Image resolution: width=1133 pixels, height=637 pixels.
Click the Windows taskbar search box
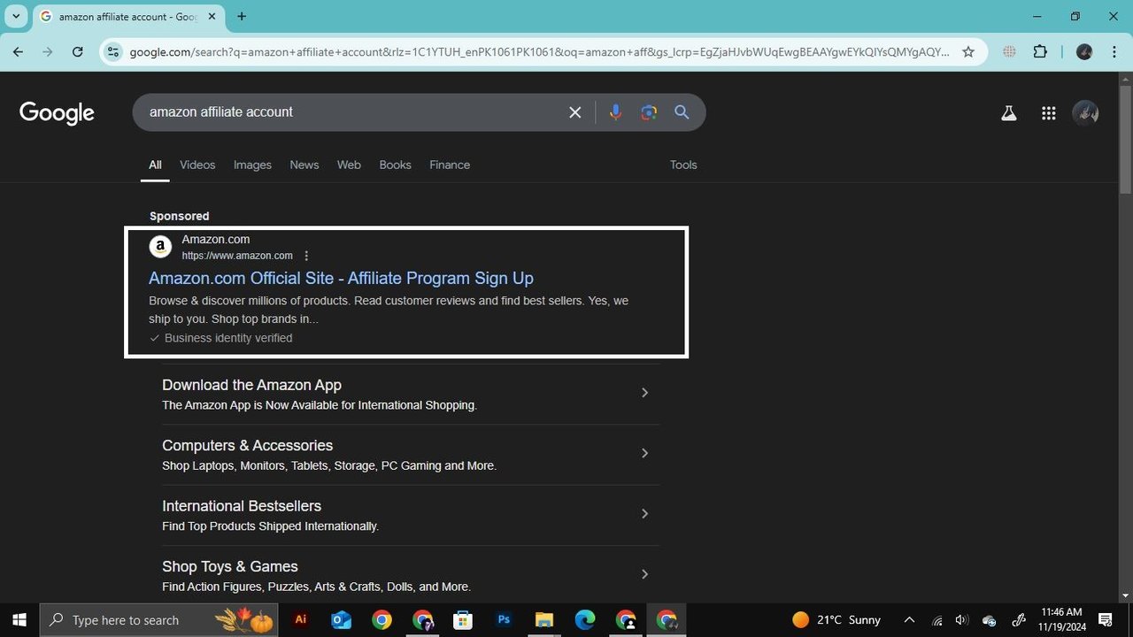coord(159,619)
